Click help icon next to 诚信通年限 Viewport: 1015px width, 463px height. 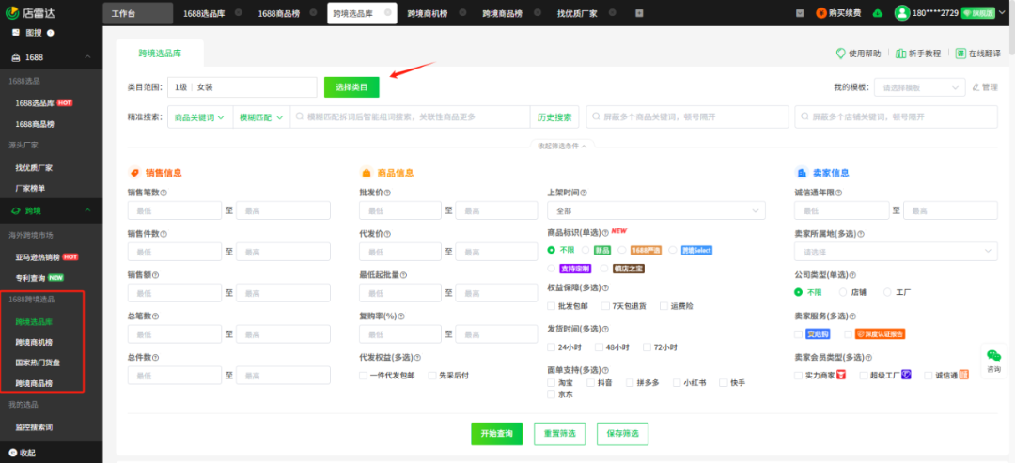838,193
